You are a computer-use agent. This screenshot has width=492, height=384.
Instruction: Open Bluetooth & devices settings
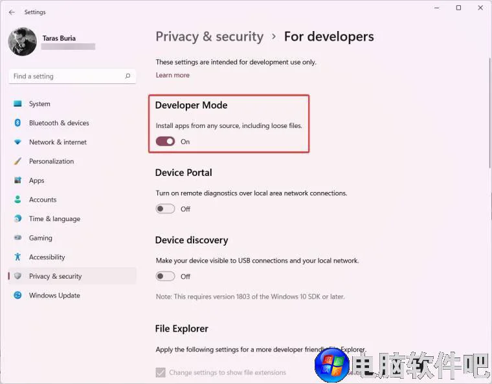72,123
